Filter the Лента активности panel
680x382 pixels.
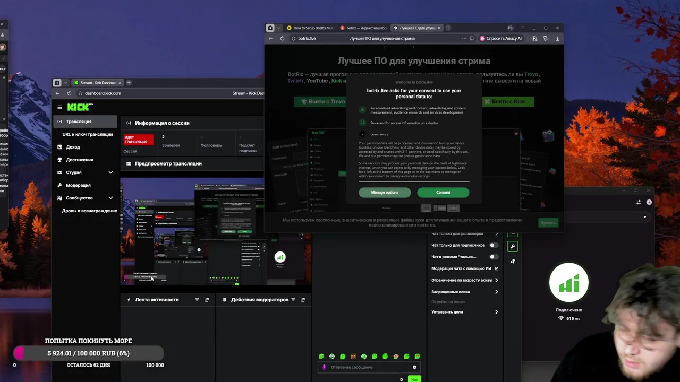[x=197, y=300]
